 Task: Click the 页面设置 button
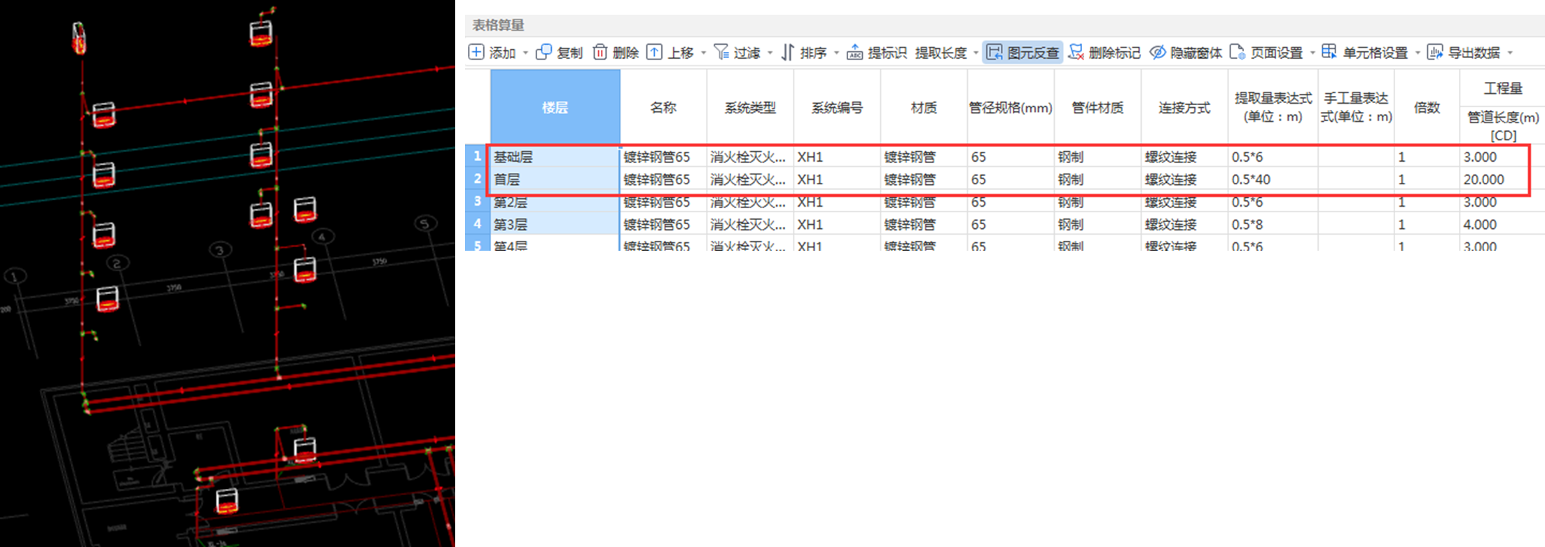tap(1267, 53)
